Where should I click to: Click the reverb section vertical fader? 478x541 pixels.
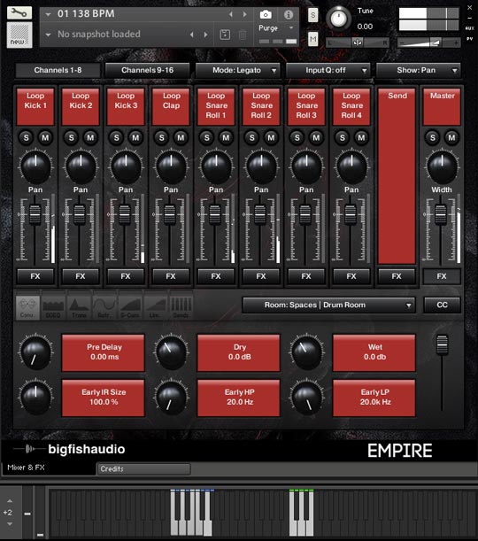(x=442, y=344)
